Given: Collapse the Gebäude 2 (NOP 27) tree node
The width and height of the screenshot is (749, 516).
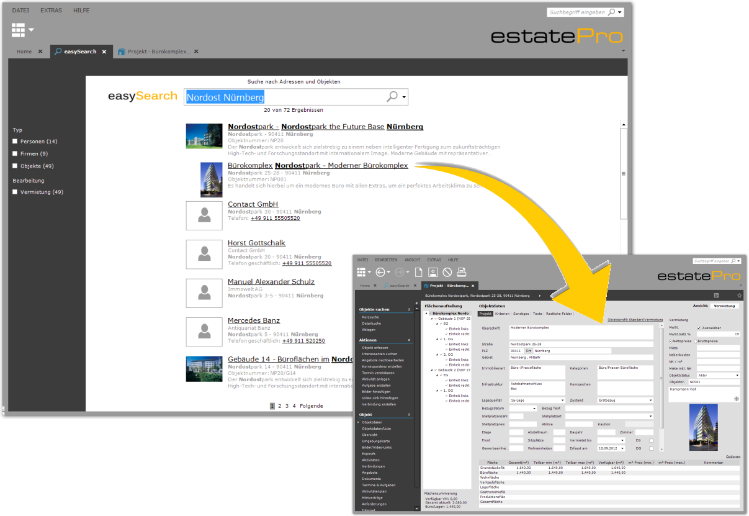Looking at the screenshot, I should [431, 370].
